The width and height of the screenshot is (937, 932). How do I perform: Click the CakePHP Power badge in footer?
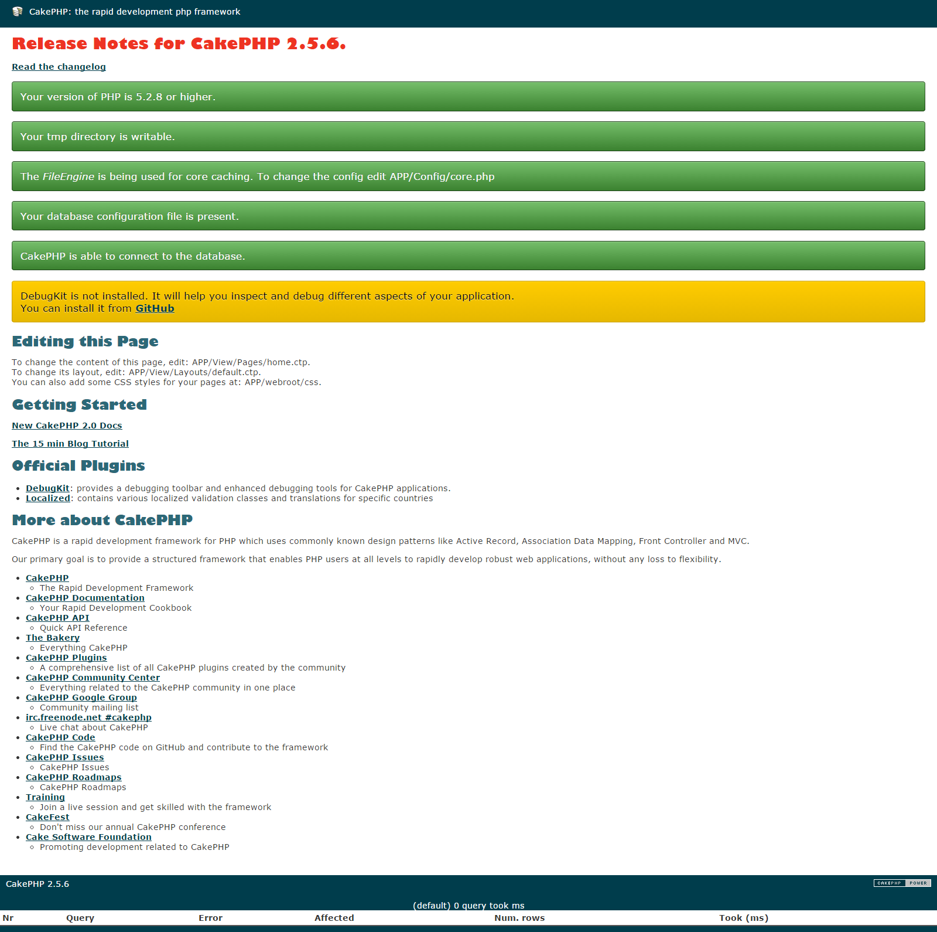(x=902, y=883)
